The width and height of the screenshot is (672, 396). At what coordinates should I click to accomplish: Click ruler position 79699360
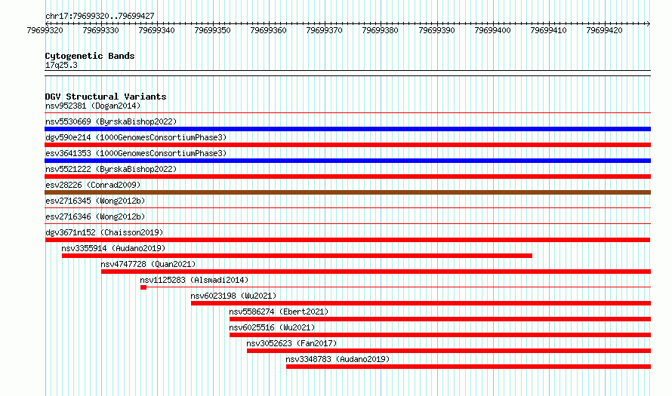point(268,30)
